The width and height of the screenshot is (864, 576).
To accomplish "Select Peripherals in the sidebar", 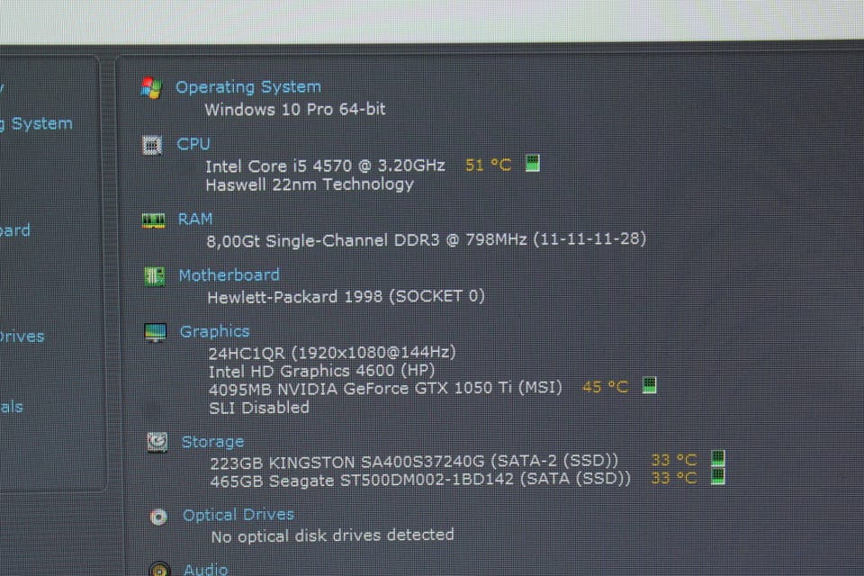I will click(12, 407).
